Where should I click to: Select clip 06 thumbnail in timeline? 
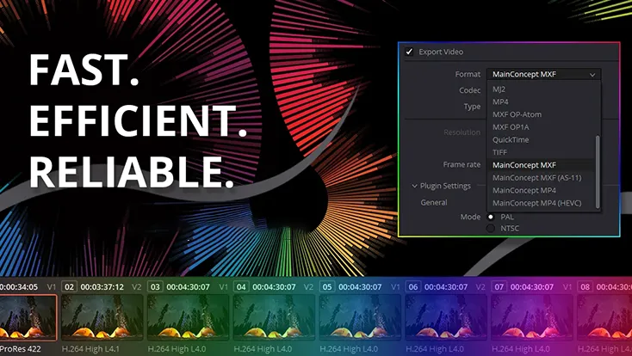click(446, 317)
